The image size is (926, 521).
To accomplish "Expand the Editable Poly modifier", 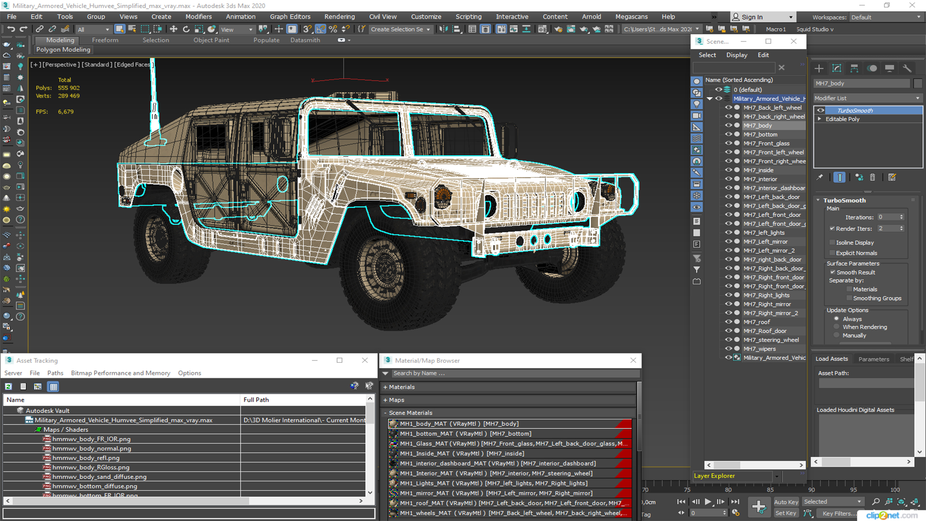I will pos(819,119).
